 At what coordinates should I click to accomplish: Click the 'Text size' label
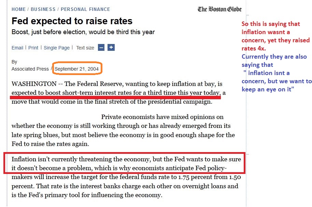(x=85, y=48)
